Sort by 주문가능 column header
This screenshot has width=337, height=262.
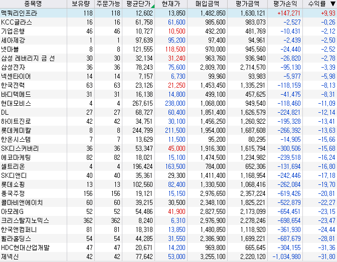coord(108,4)
